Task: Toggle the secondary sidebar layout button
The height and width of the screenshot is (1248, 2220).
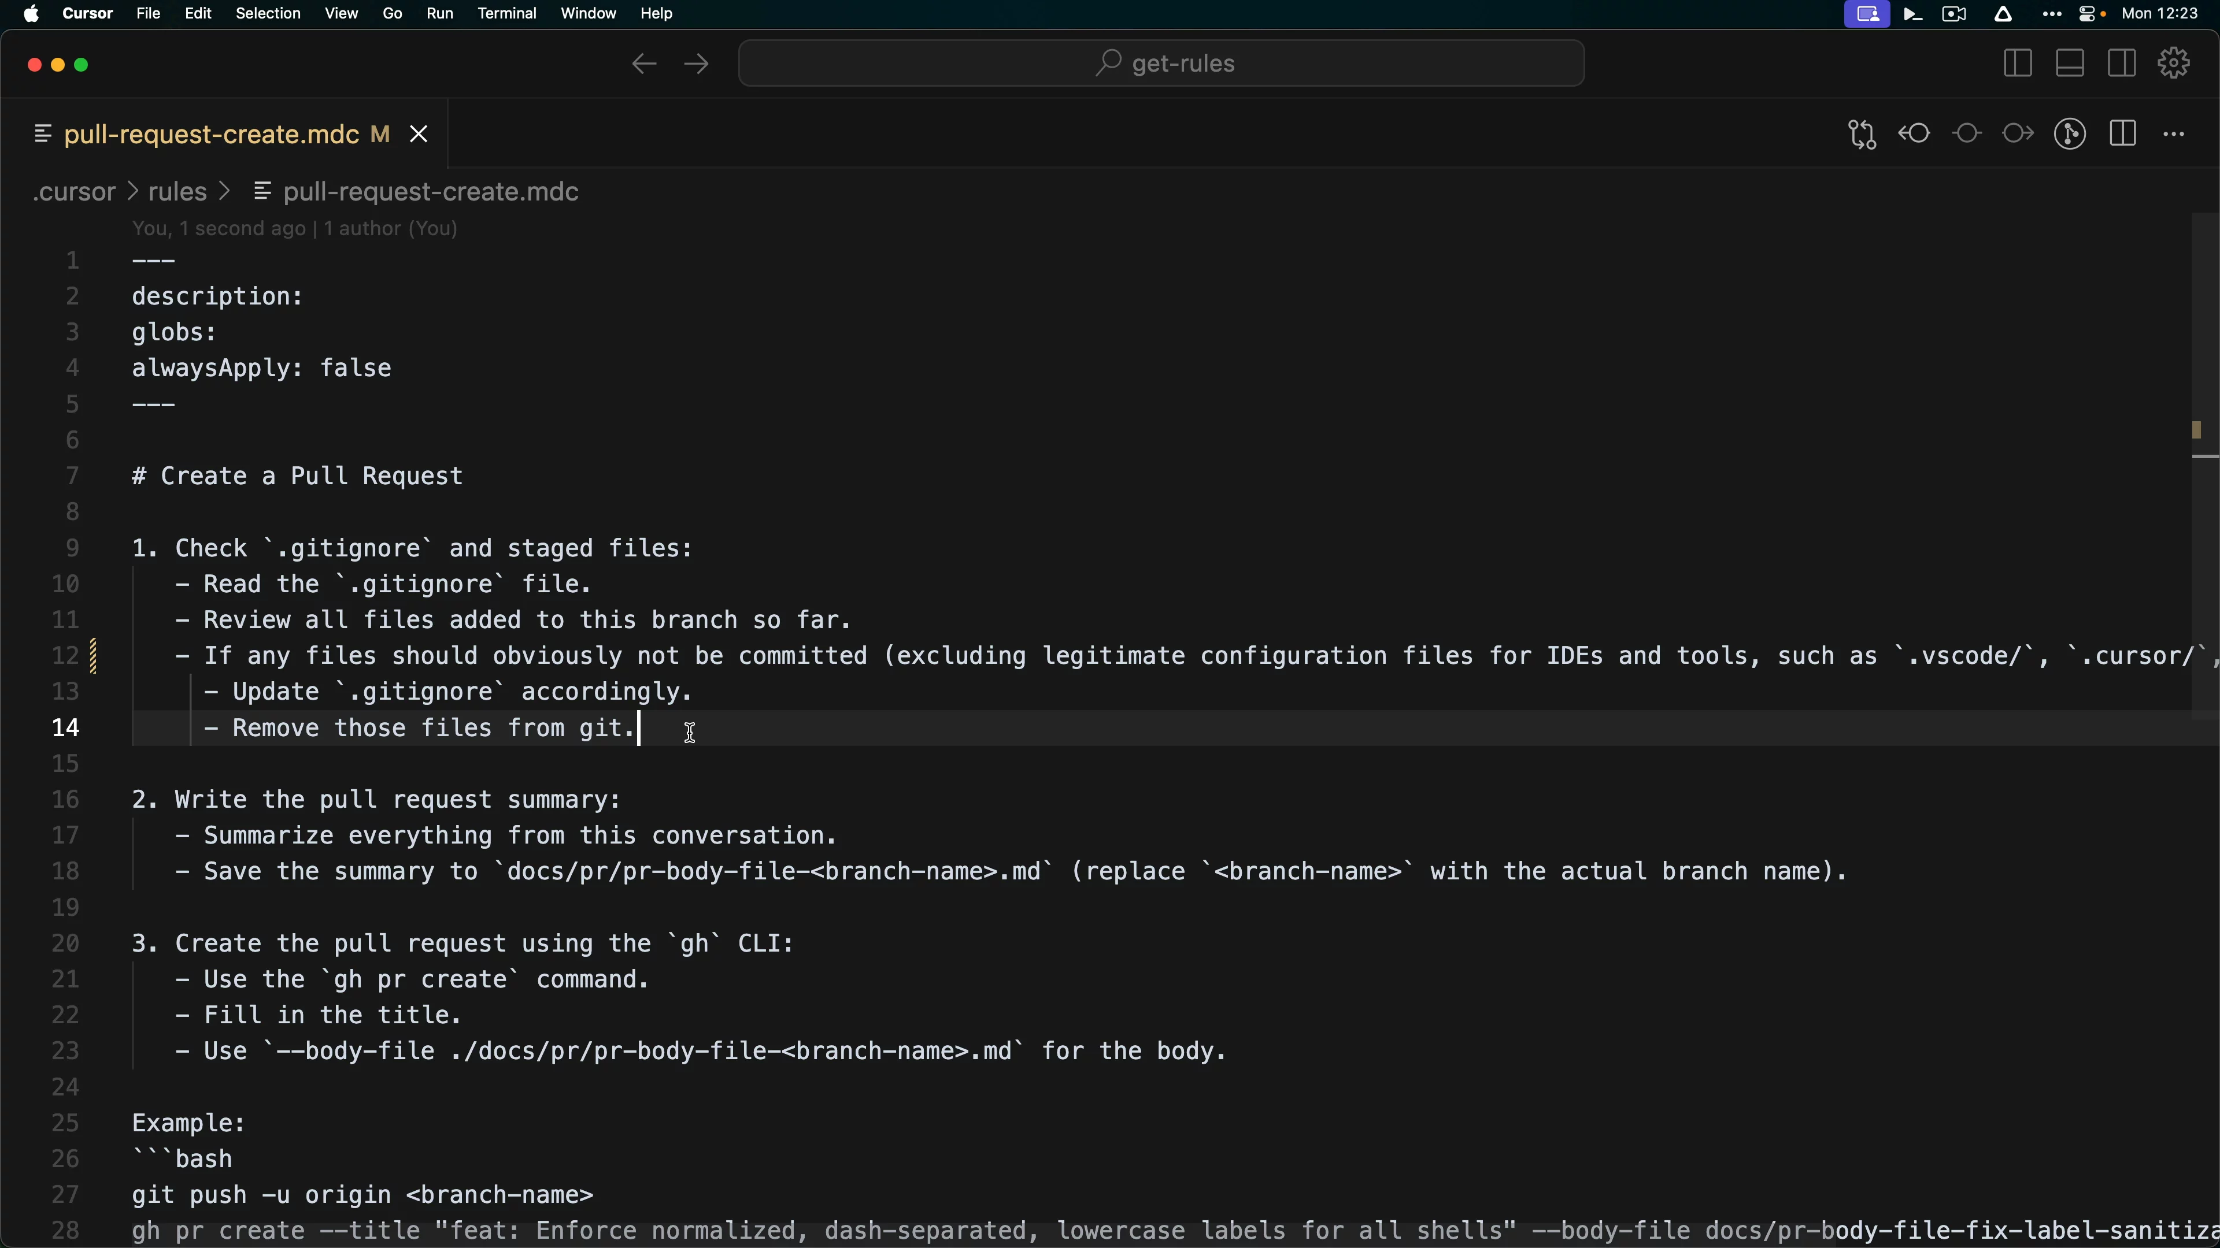Action: 2122,63
